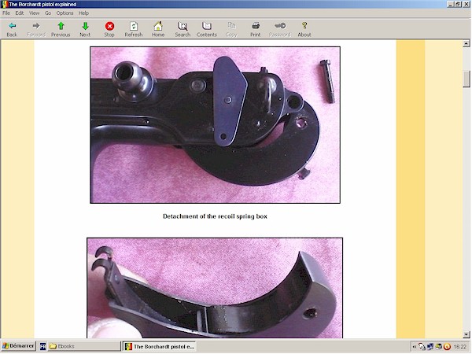Click the second system tray icon
The image size is (472, 354).
[x=430, y=347]
